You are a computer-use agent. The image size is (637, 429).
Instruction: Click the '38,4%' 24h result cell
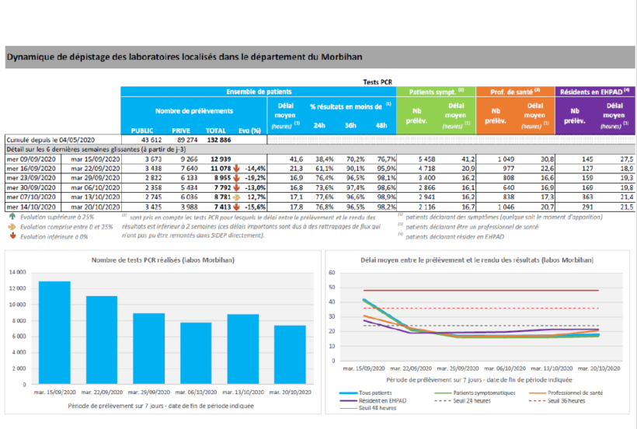[x=325, y=159]
